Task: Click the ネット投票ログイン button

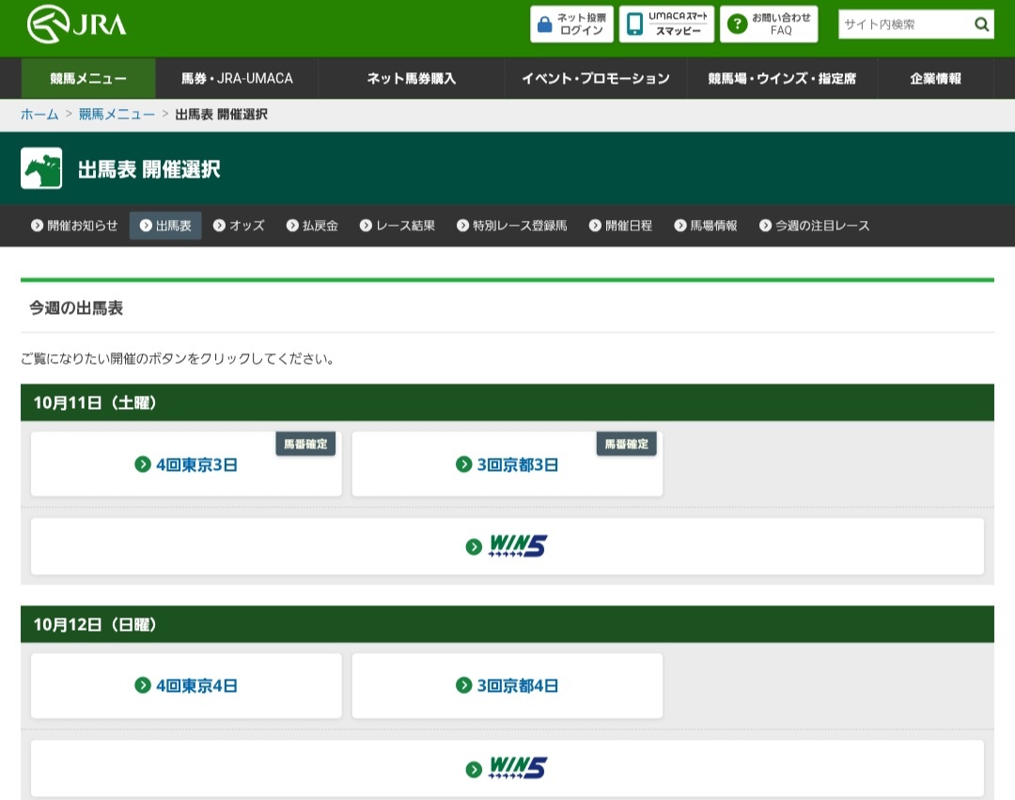Action: click(571, 24)
